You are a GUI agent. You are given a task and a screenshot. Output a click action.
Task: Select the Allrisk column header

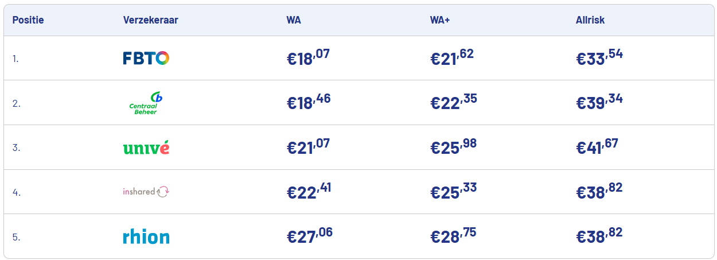tap(590, 20)
